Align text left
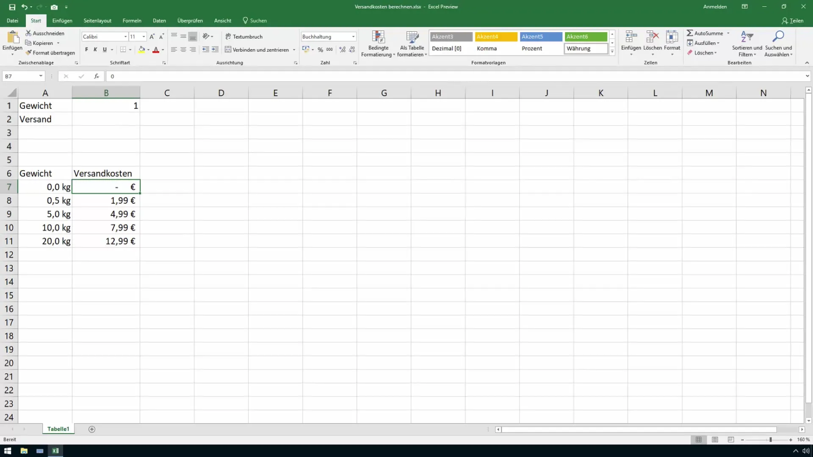 pyautogui.click(x=174, y=50)
